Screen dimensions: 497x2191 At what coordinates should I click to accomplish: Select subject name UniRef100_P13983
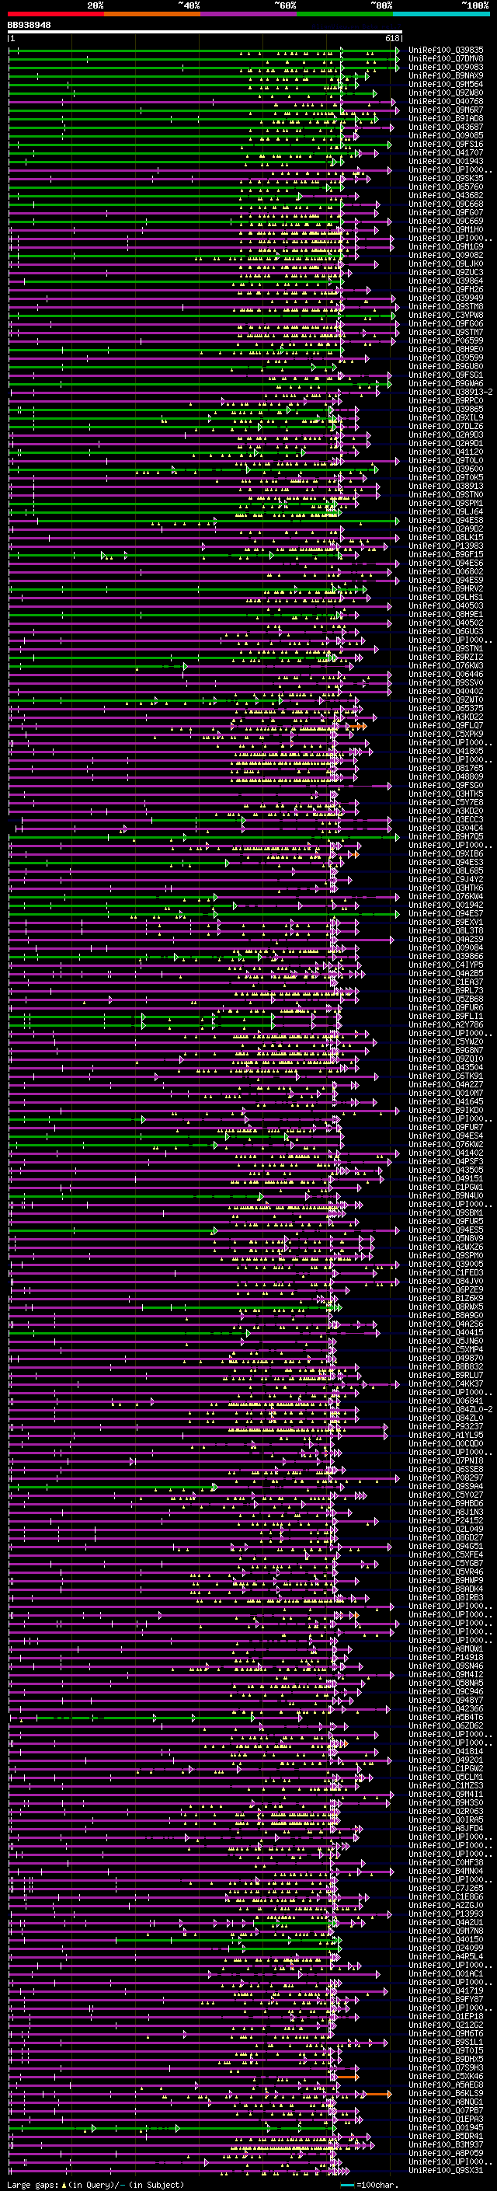click(x=446, y=545)
